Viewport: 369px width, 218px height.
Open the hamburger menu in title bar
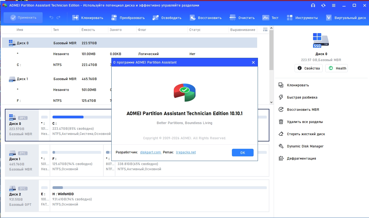334,5
